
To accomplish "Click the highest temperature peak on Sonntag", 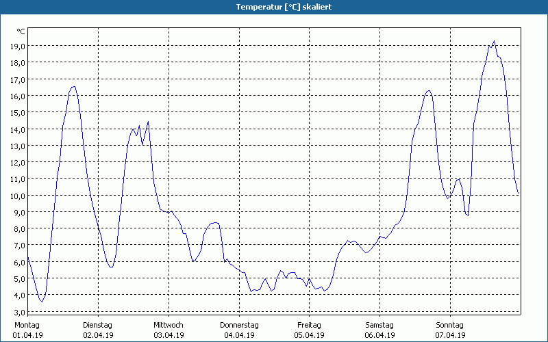I will click(494, 41).
